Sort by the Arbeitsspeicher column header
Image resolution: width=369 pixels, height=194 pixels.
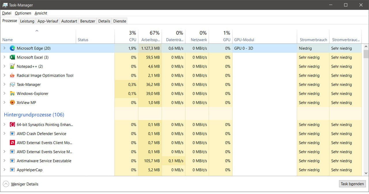(x=150, y=36)
